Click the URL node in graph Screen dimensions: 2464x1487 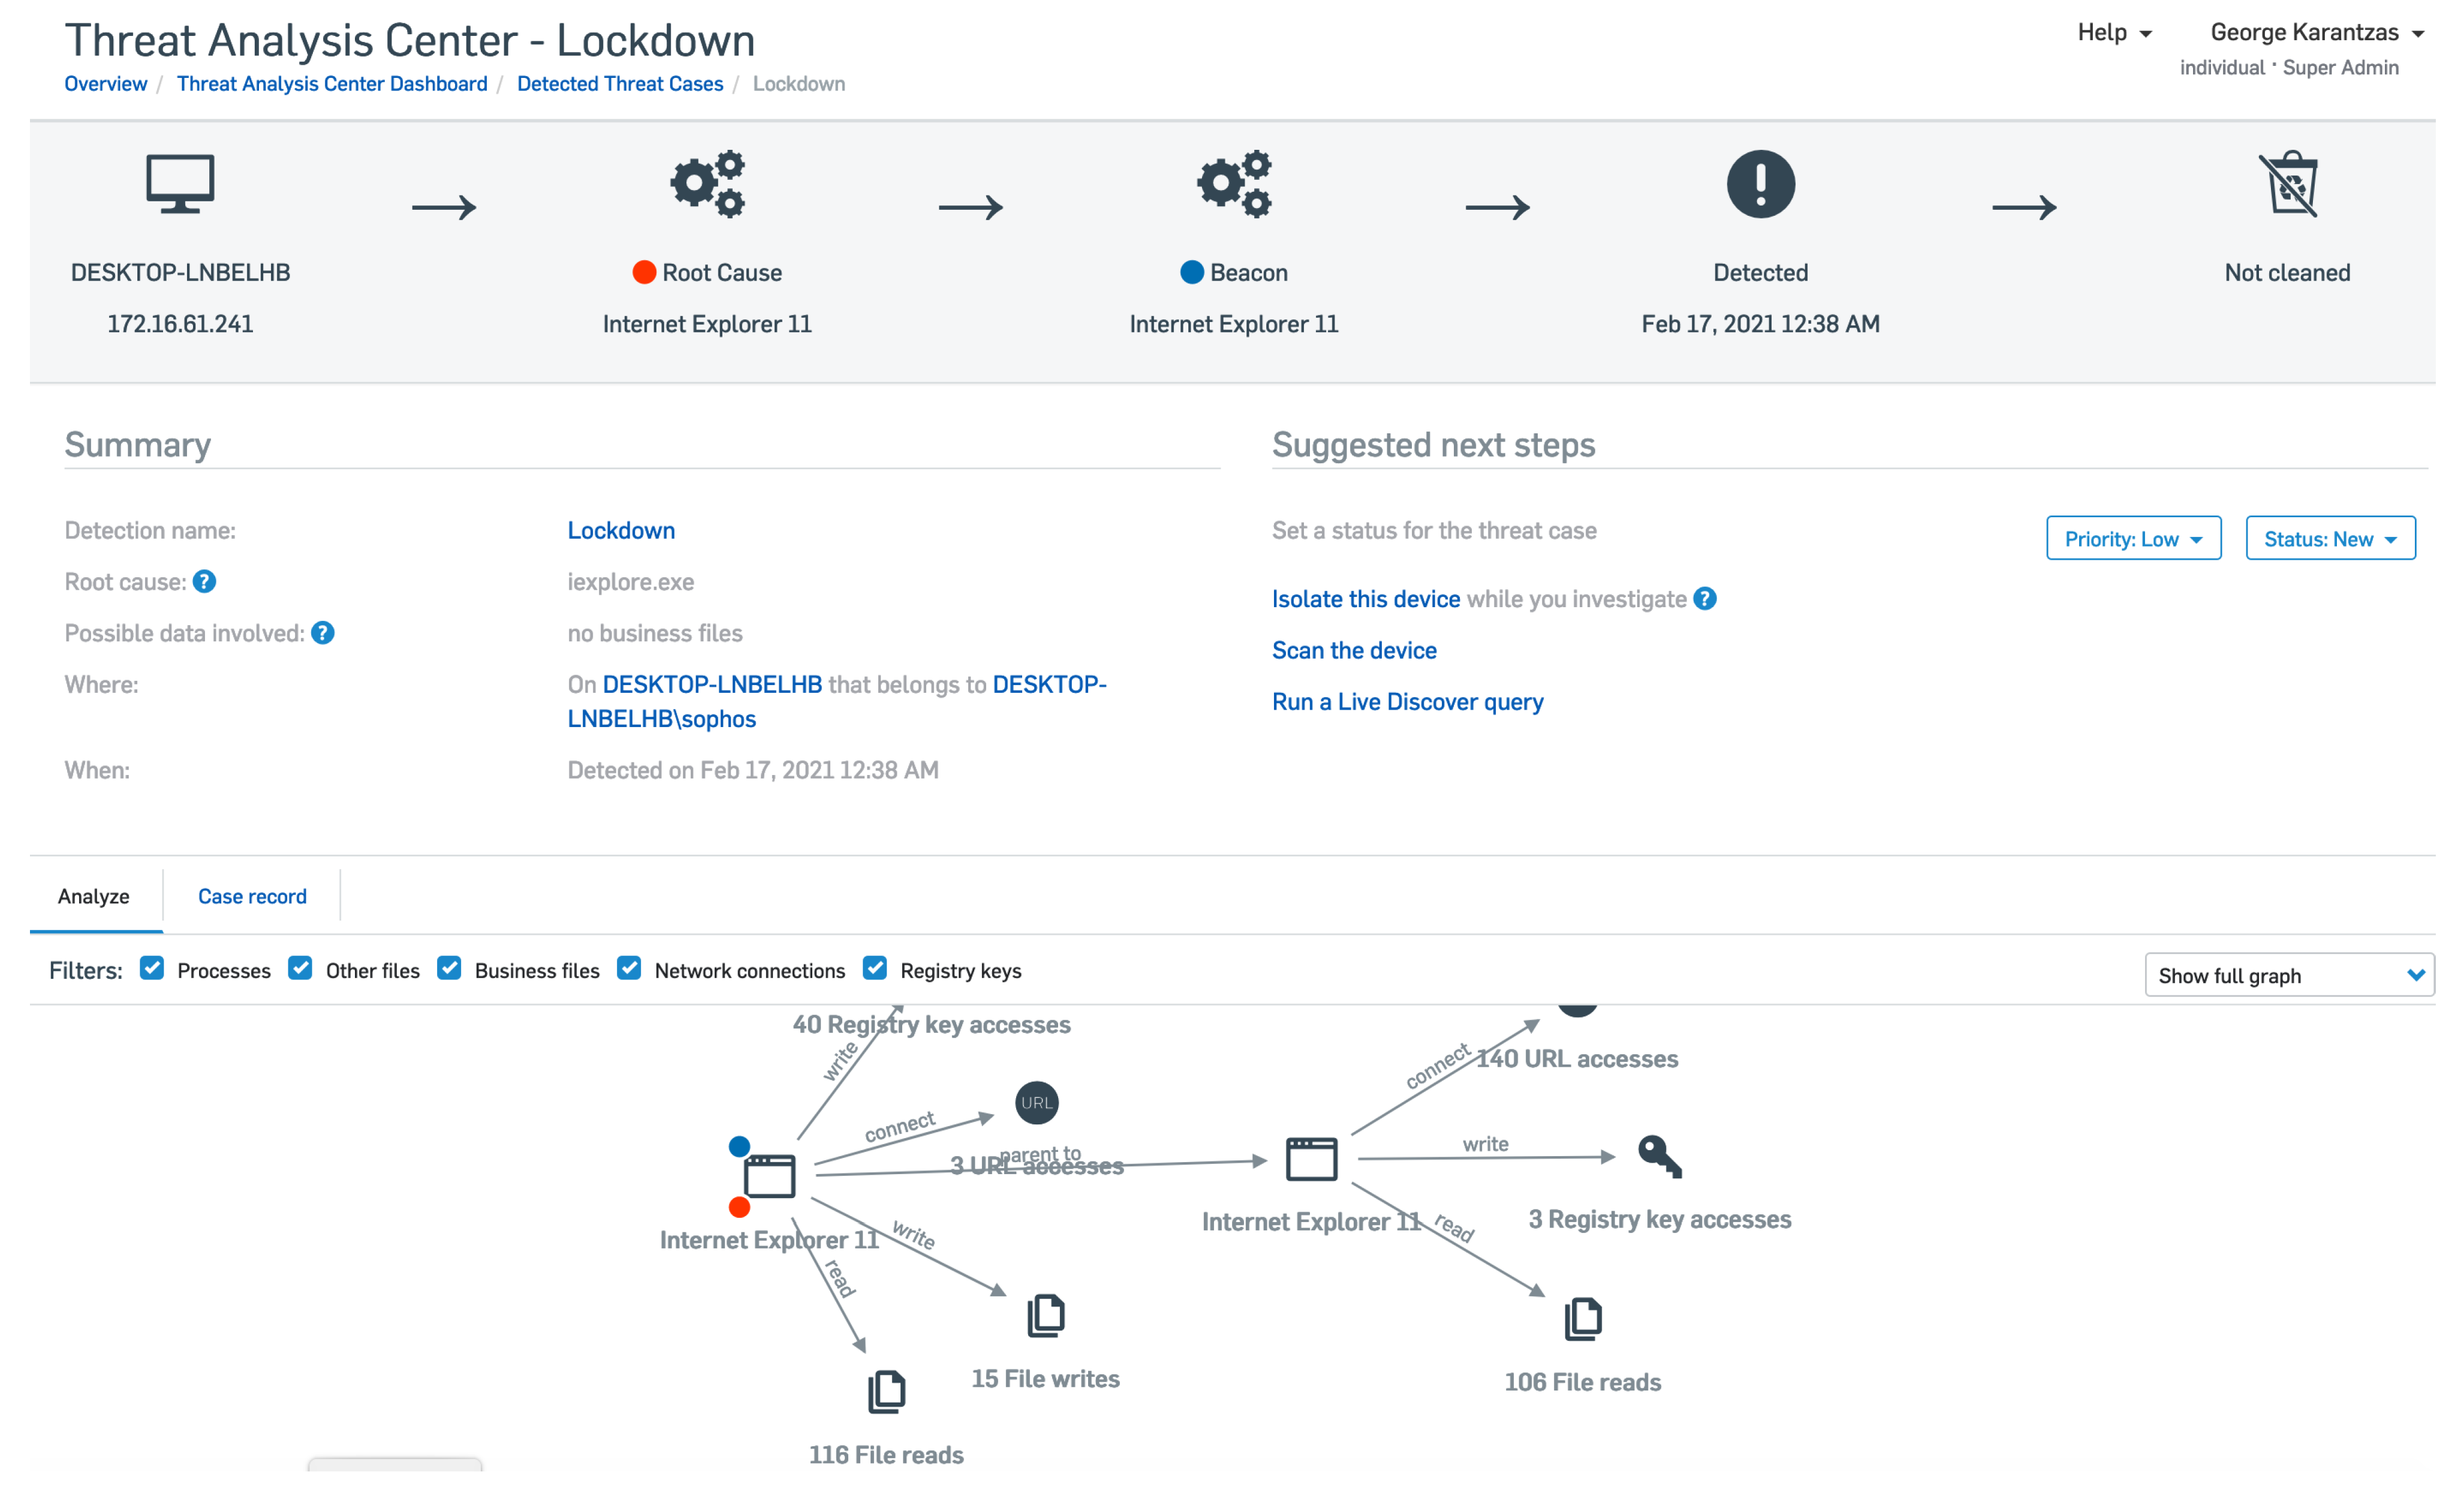(x=1036, y=1103)
